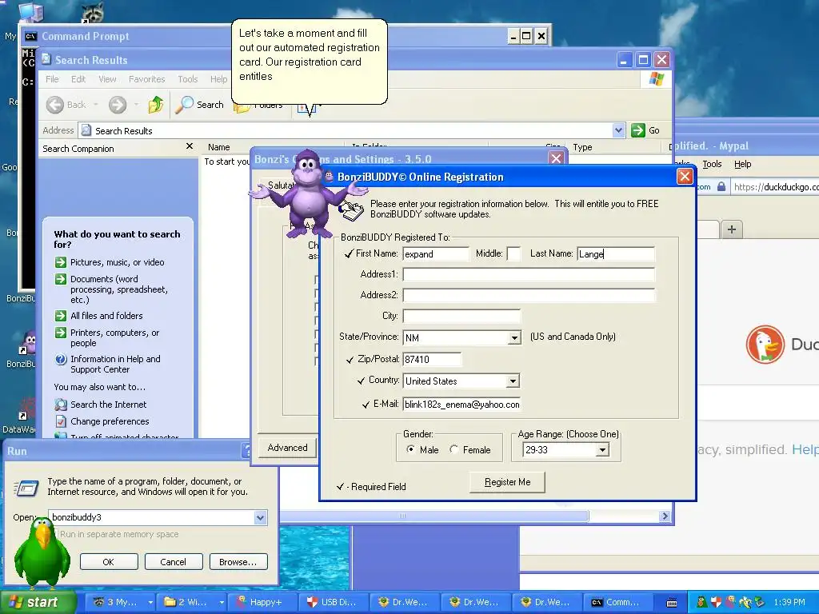Click Cancel in the Run dialog

click(x=173, y=562)
